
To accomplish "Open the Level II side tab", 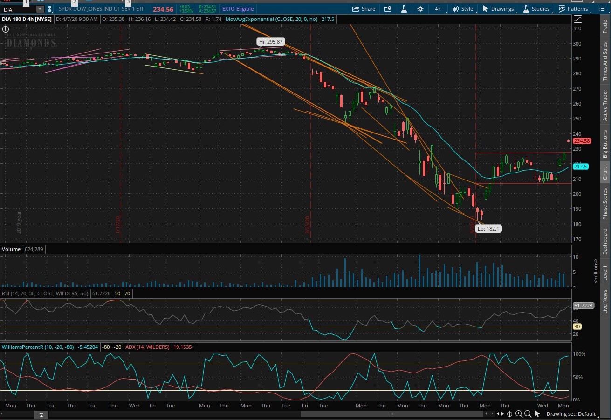I will point(605,272).
